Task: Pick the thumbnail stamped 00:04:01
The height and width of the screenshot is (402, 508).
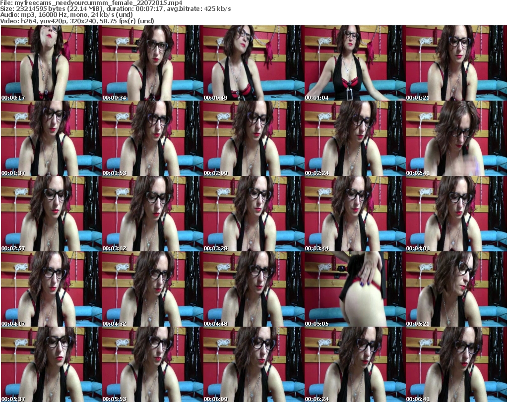Action: click(x=456, y=214)
